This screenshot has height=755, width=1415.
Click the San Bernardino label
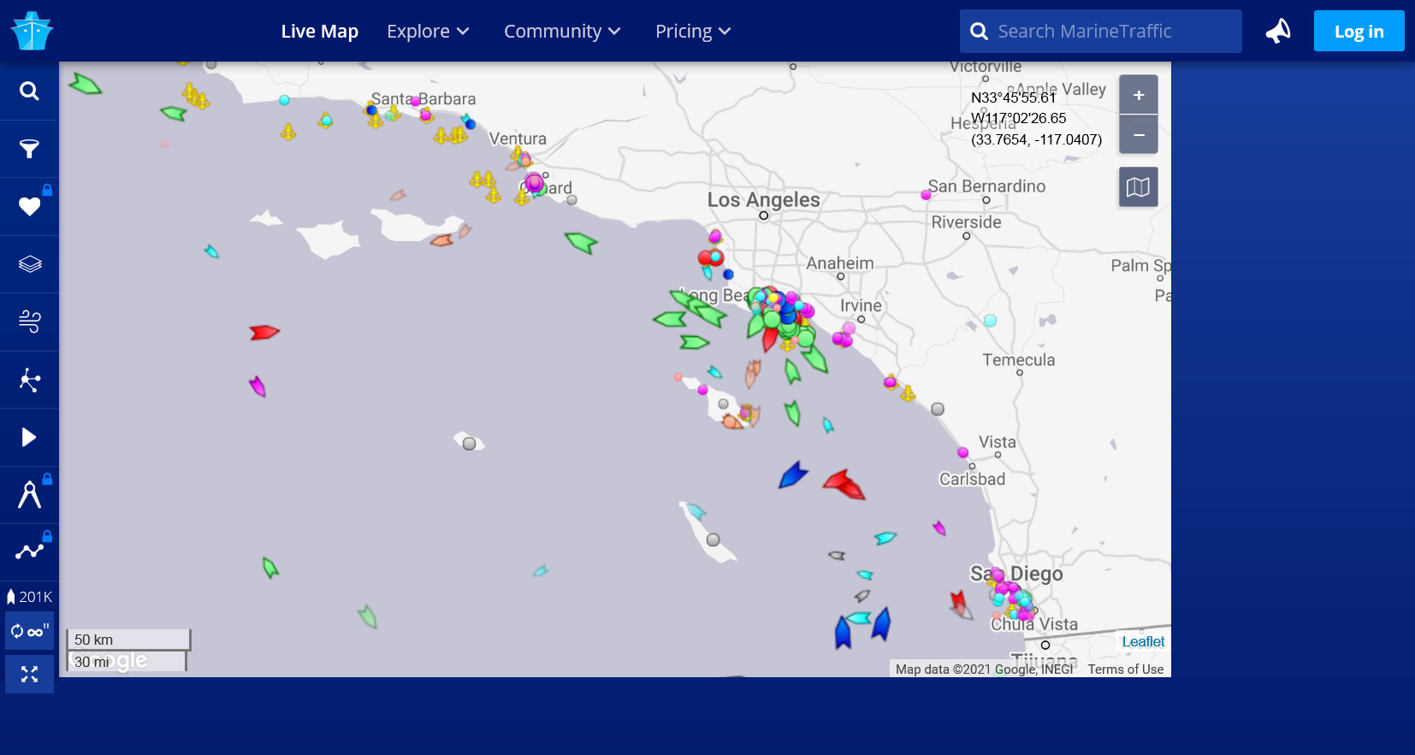coord(986,186)
